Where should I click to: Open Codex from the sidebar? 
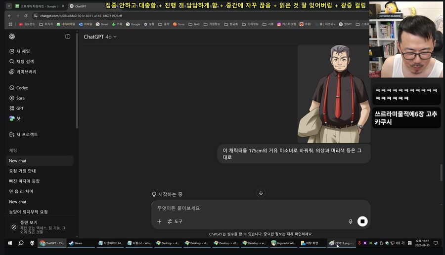(x=19, y=88)
